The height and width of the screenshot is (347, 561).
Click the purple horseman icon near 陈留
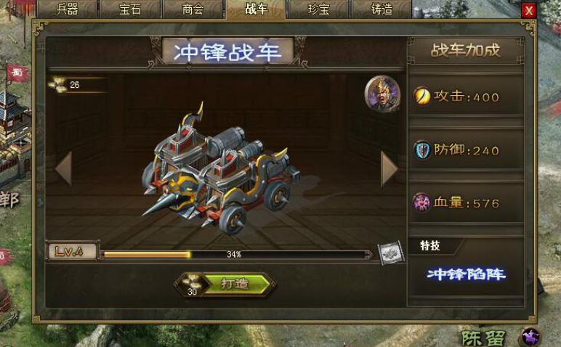530,336
